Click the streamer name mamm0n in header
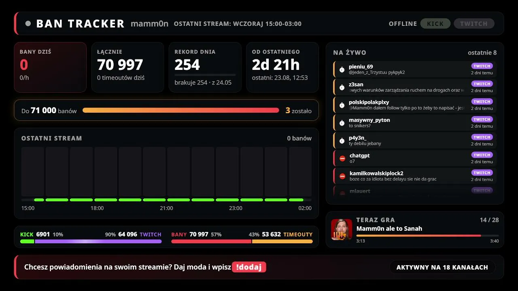518x291 pixels. [149, 23]
